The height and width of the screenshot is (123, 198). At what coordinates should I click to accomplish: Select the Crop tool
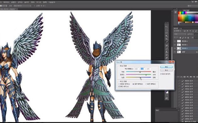click(x=167, y=39)
